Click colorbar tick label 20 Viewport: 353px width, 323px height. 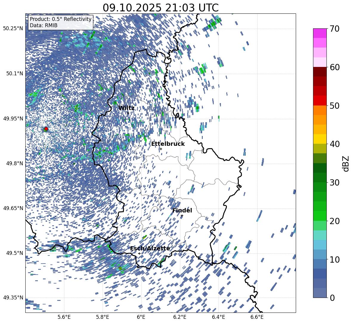335,221
